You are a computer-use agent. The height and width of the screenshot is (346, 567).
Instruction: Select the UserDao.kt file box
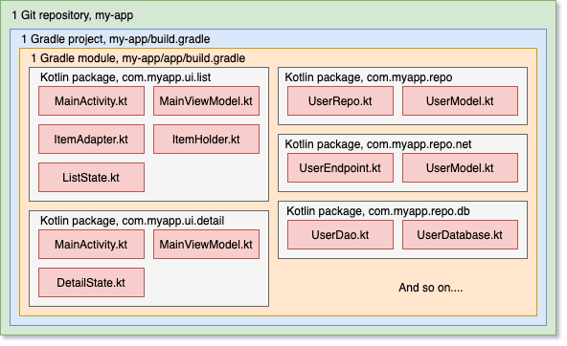coord(340,235)
